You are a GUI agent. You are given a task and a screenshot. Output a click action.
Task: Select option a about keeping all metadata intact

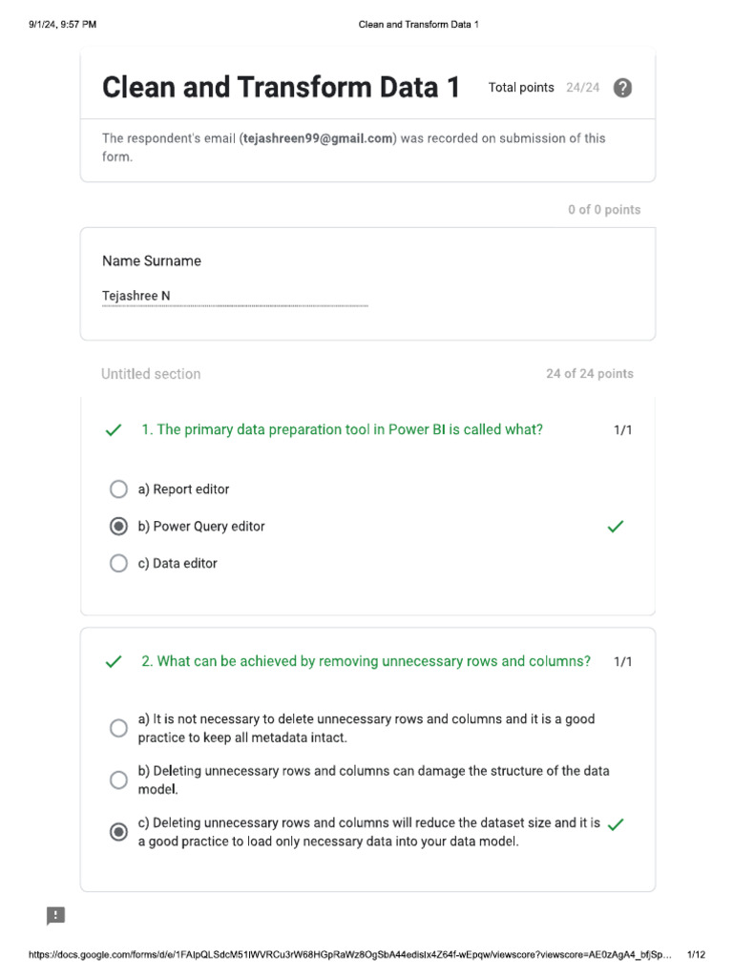[x=118, y=728]
